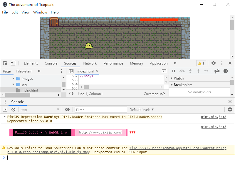Toggle the device toolbar icon
235x191 pixels.
pyautogui.click(x=13, y=63)
